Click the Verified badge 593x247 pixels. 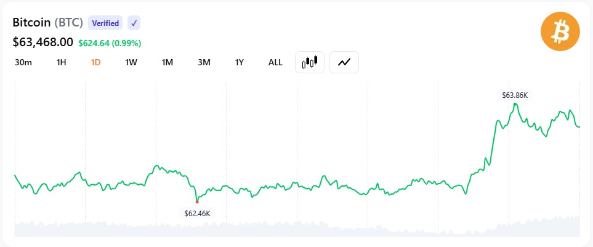105,23
